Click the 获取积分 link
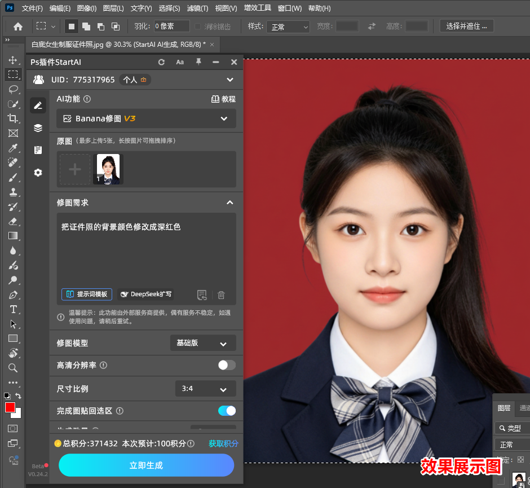This screenshot has width=530, height=488. click(223, 443)
